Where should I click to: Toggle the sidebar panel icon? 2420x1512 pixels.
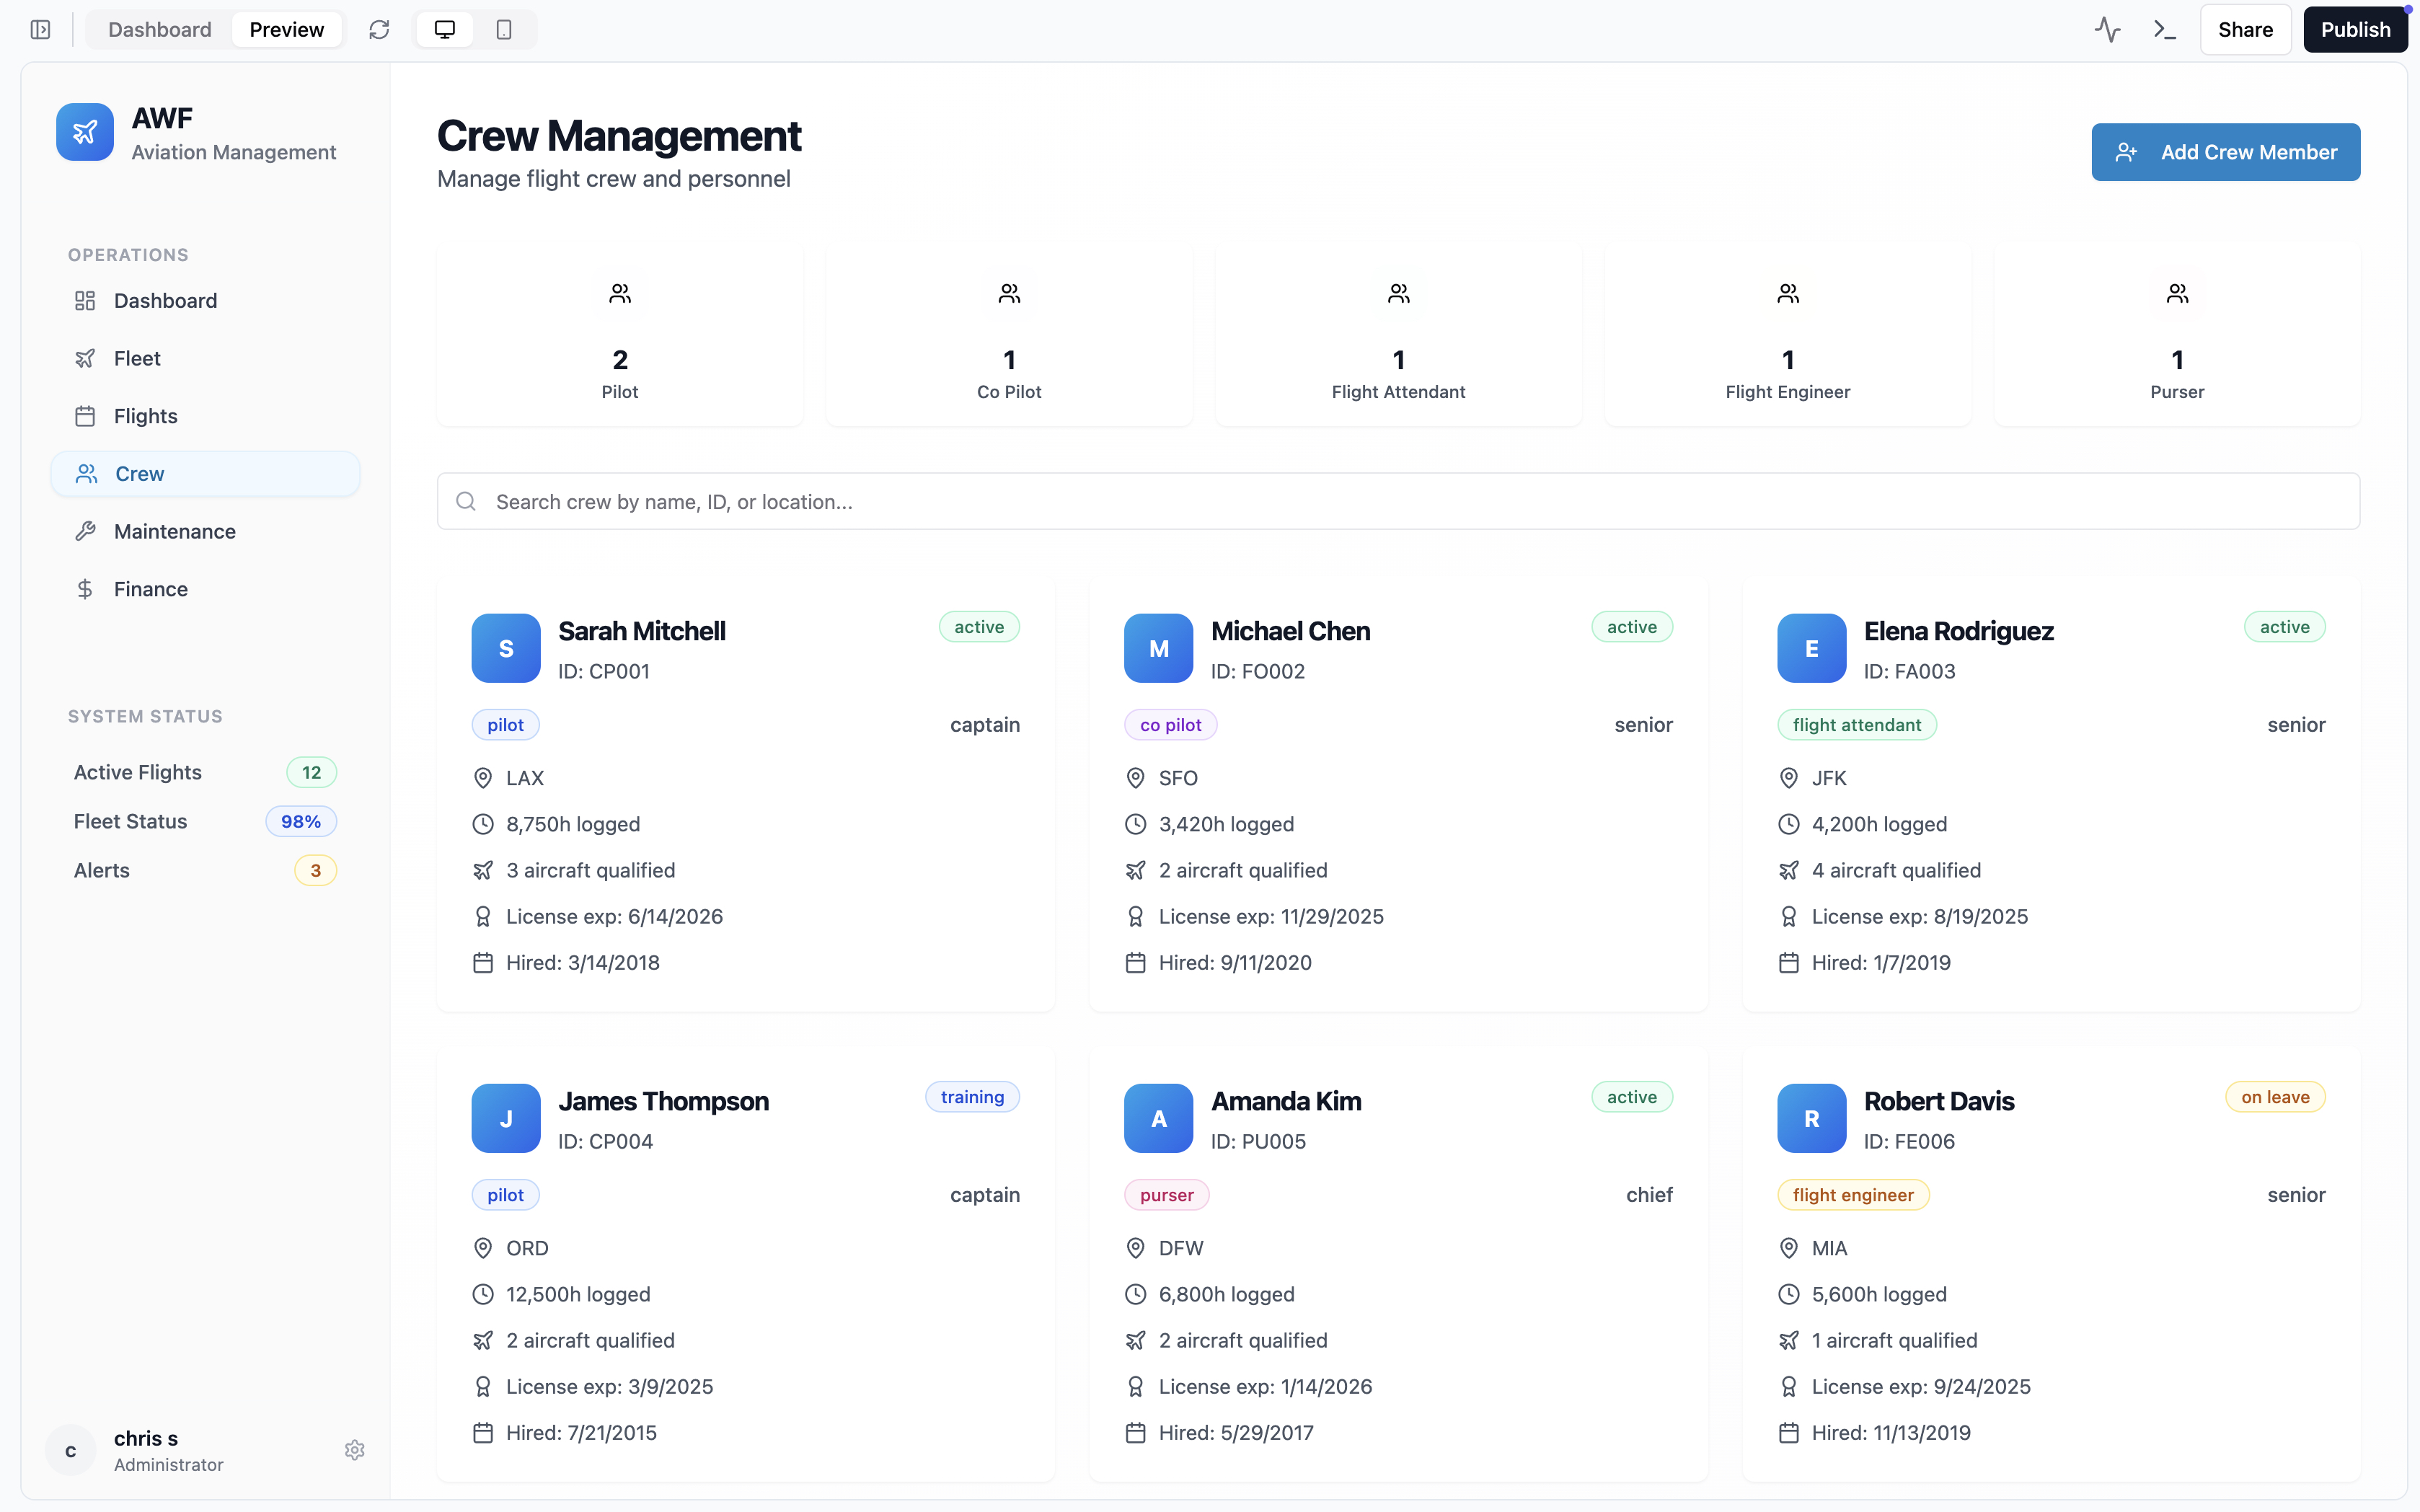pos(40,30)
